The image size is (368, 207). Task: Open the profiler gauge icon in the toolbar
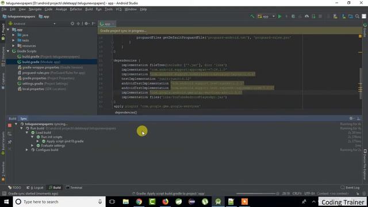pyautogui.click(x=306, y=17)
